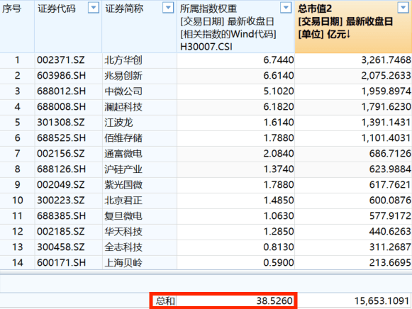Select stock code 301308.SZ
The height and width of the screenshot is (309, 412).
(61, 123)
